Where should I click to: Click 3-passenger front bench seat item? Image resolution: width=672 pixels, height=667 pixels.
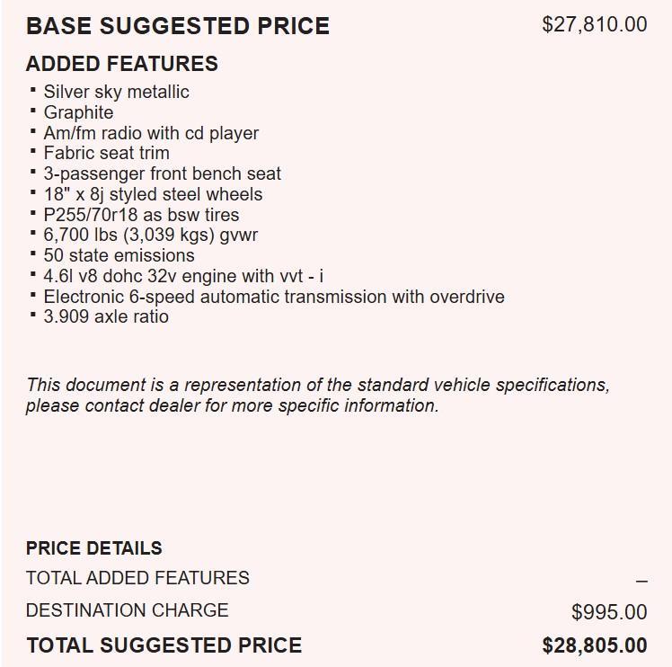(162, 173)
